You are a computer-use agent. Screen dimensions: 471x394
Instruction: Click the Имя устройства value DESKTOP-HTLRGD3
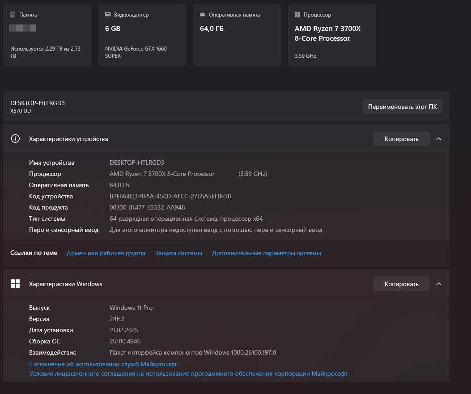click(137, 163)
